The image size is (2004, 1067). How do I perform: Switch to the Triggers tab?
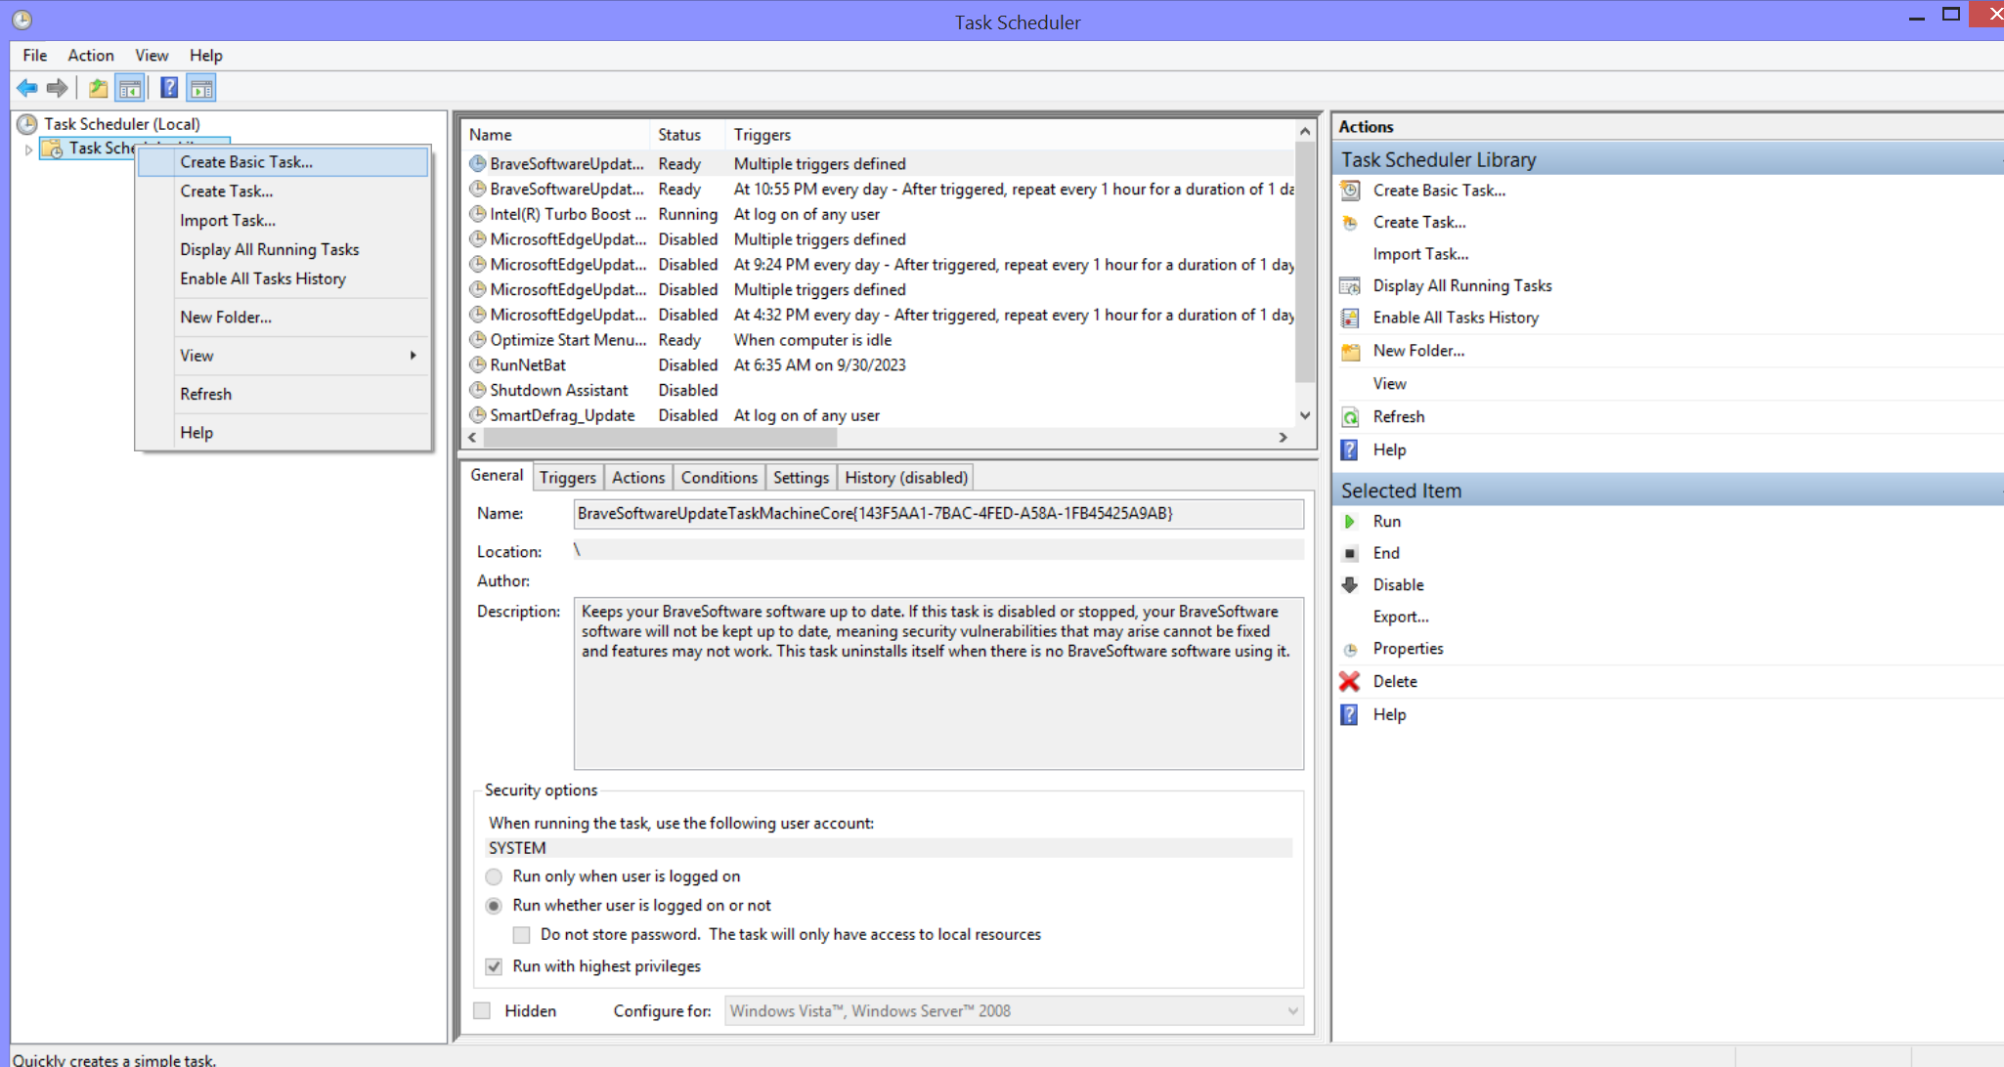[567, 477]
